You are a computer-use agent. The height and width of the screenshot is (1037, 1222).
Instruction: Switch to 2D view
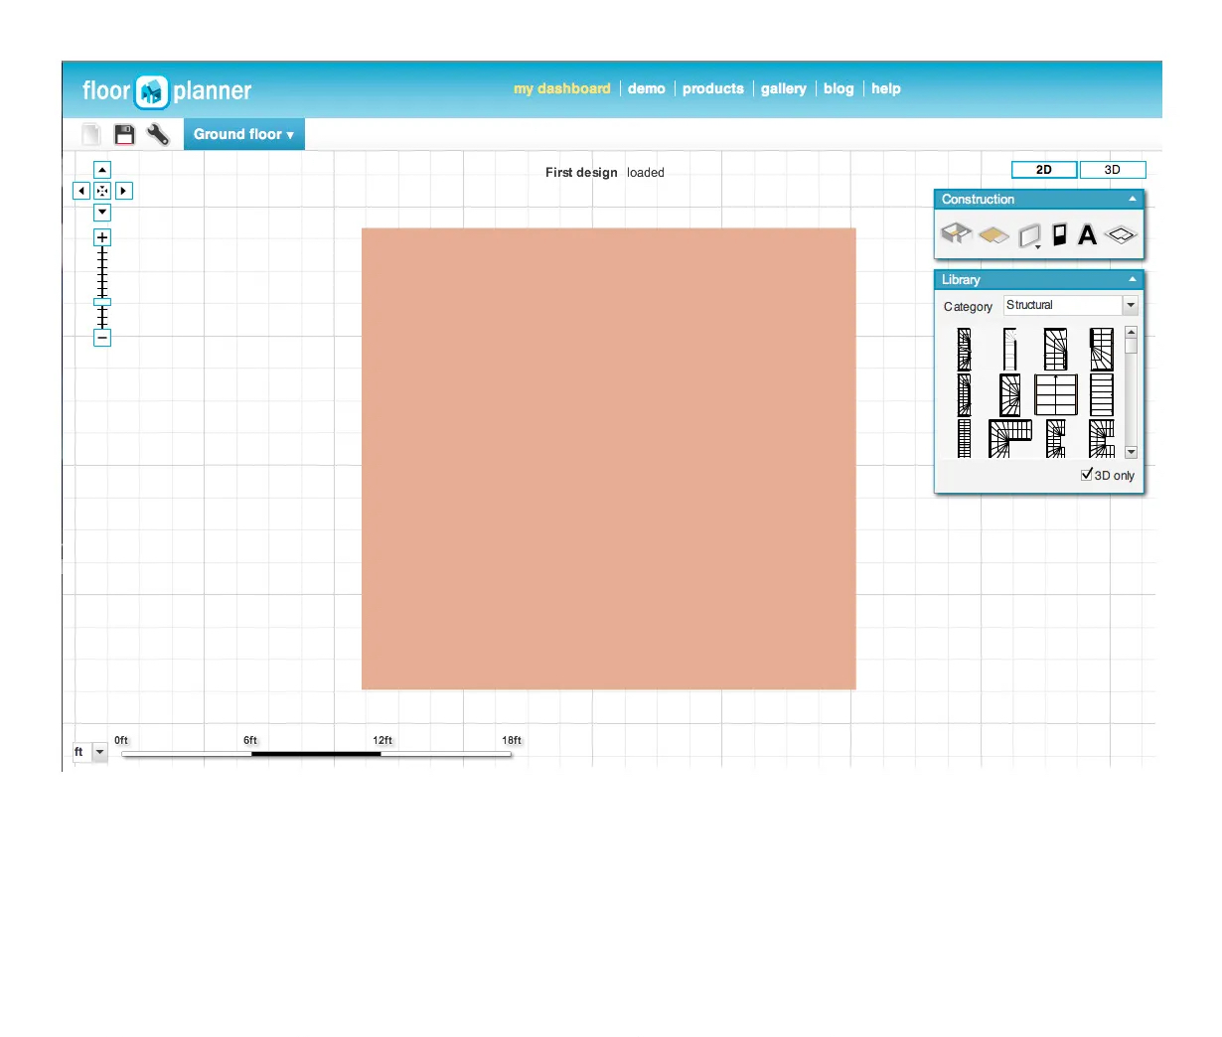click(1043, 170)
